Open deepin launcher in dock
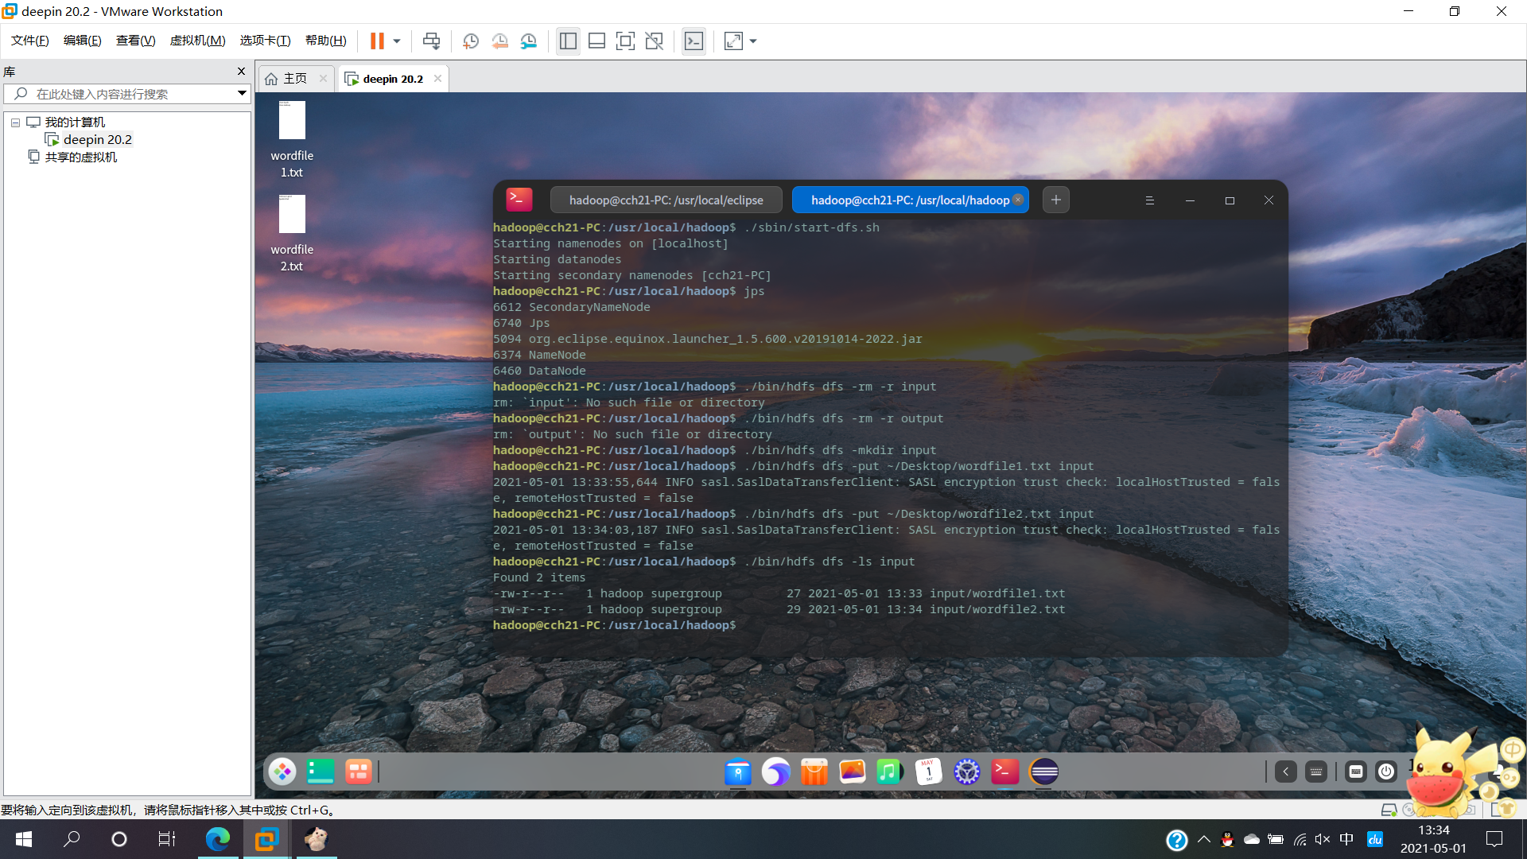 point(282,772)
